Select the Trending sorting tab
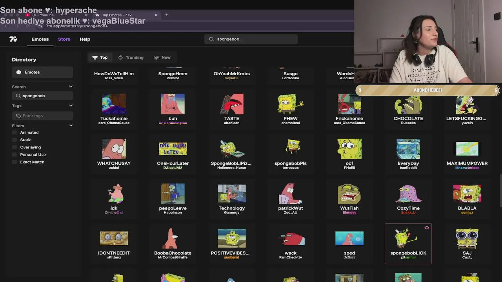Screen dimensions: 502x282 point(131,57)
